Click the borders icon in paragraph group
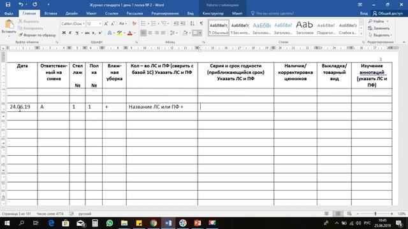 click(195, 32)
